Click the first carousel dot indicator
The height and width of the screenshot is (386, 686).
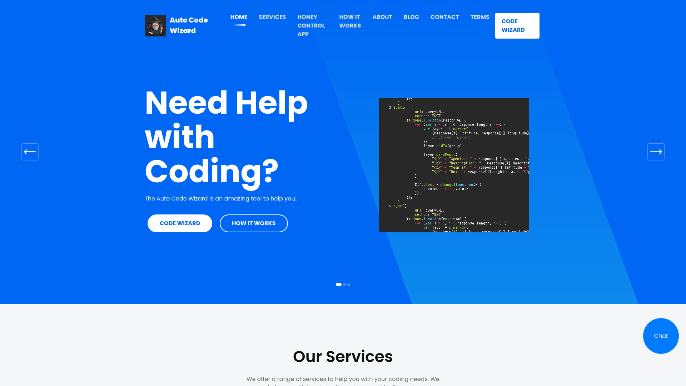click(x=338, y=284)
